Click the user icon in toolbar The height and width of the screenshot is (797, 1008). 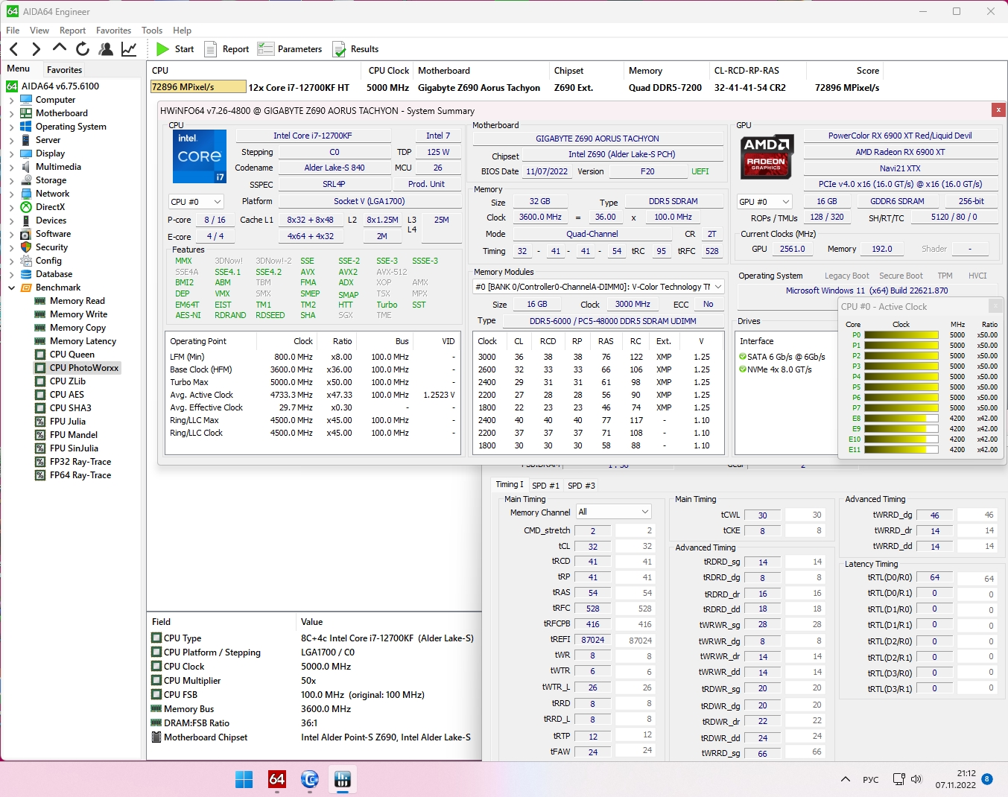pos(106,49)
